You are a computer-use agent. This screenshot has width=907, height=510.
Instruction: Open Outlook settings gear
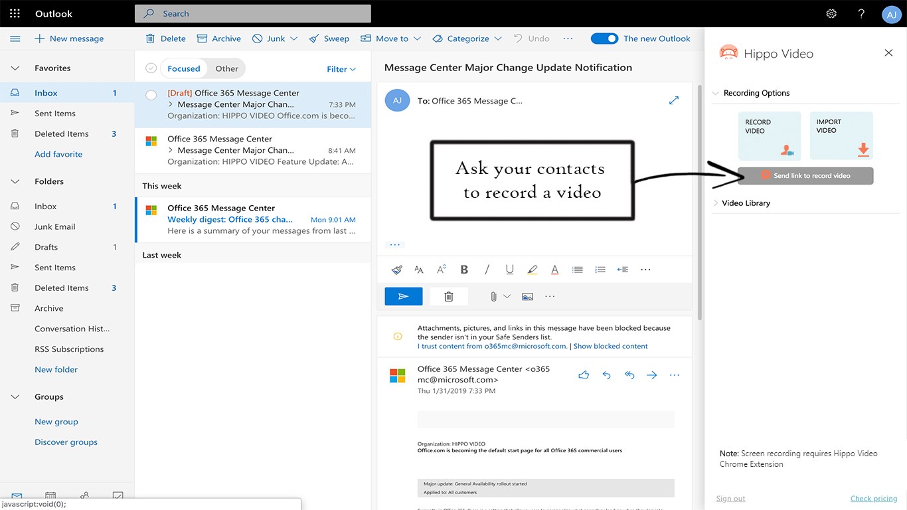click(831, 13)
